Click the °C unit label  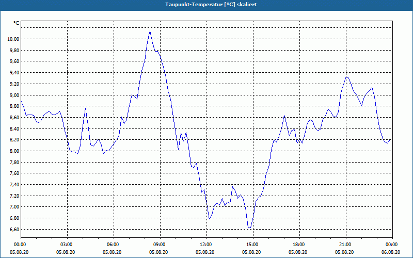point(17,23)
